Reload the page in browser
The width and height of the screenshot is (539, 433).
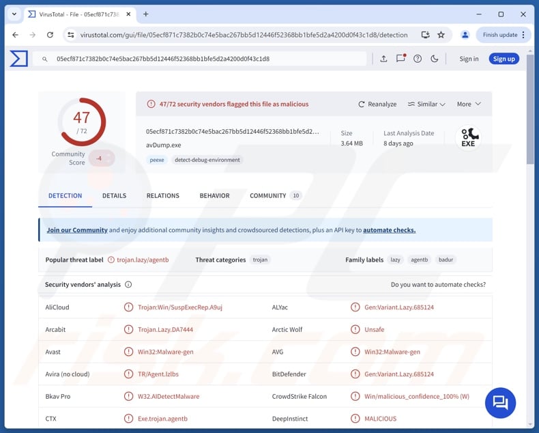[x=50, y=35]
